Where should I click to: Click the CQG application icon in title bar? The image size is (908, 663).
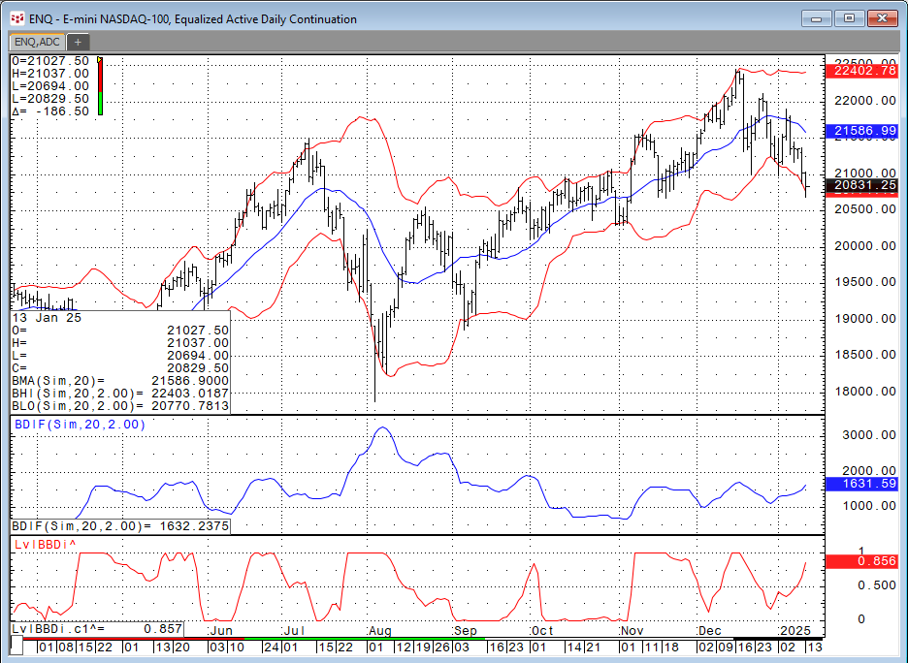pyautogui.click(x=16, y=18)
